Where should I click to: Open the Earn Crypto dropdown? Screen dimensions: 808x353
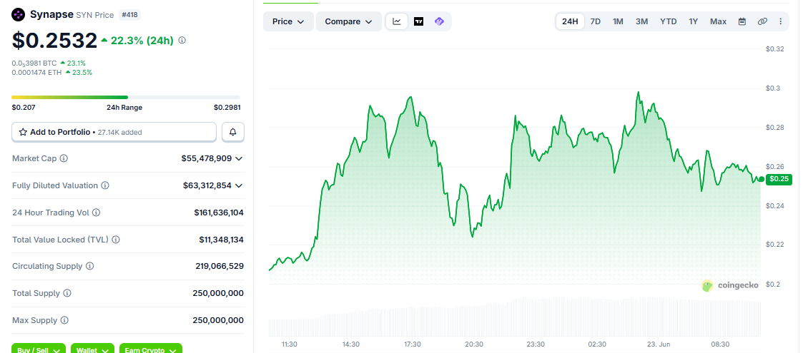[x=150, y=348]
